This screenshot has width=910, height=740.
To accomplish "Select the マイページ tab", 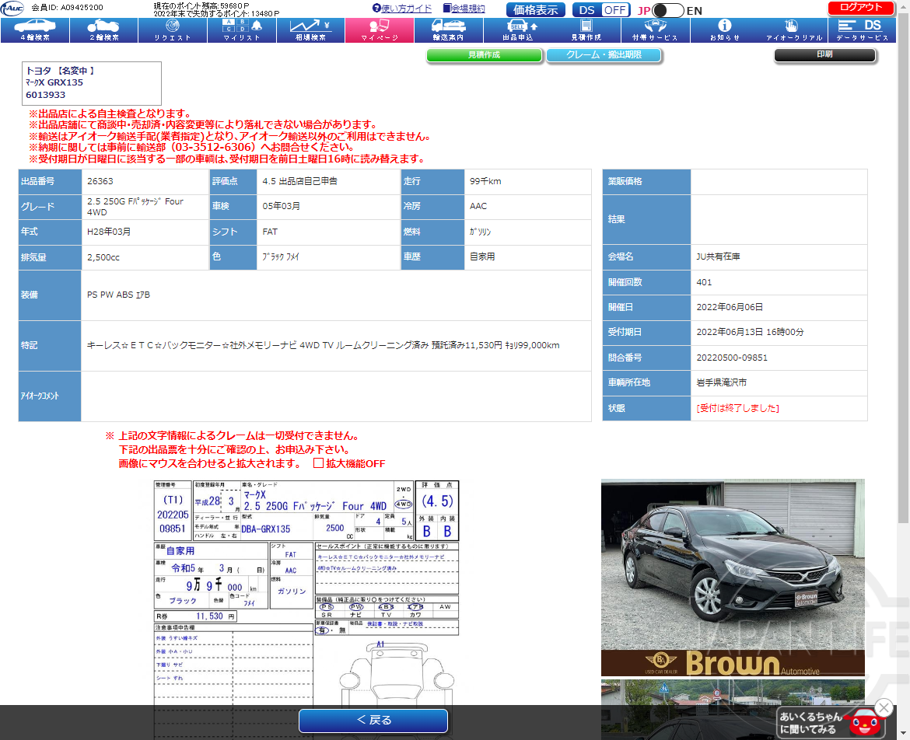I will [x=380, y=30].
